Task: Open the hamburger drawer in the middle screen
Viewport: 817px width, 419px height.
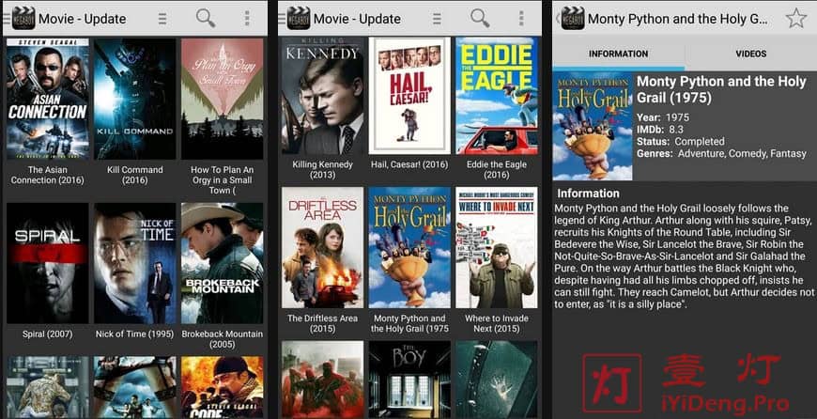Action: (283, 18)
